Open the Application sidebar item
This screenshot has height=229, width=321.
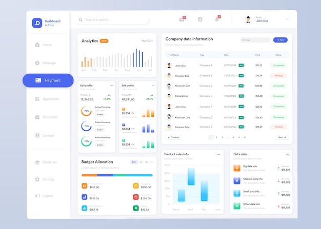coord(47,99)
